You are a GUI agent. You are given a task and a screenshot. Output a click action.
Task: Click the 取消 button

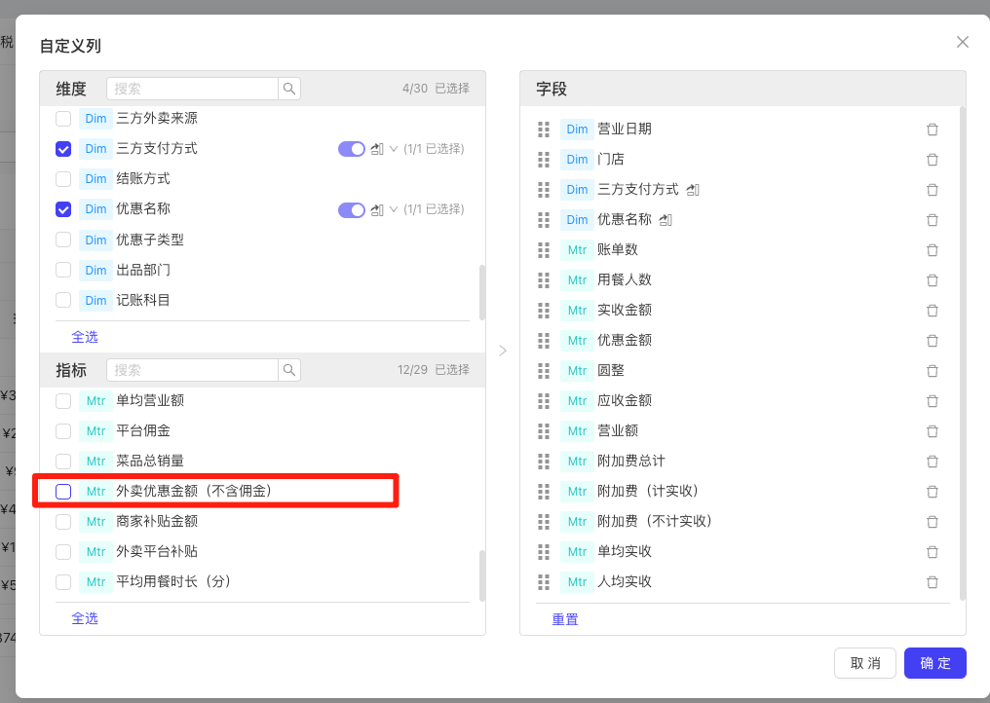coord(865,663)
